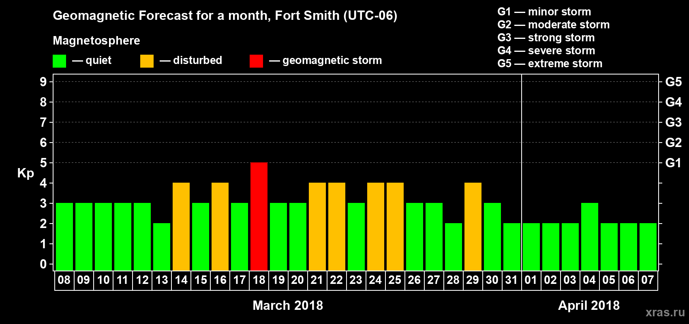Click the G5 — extreme storm legend line
The width and height of the screenshot is (689, 324).
550,64
